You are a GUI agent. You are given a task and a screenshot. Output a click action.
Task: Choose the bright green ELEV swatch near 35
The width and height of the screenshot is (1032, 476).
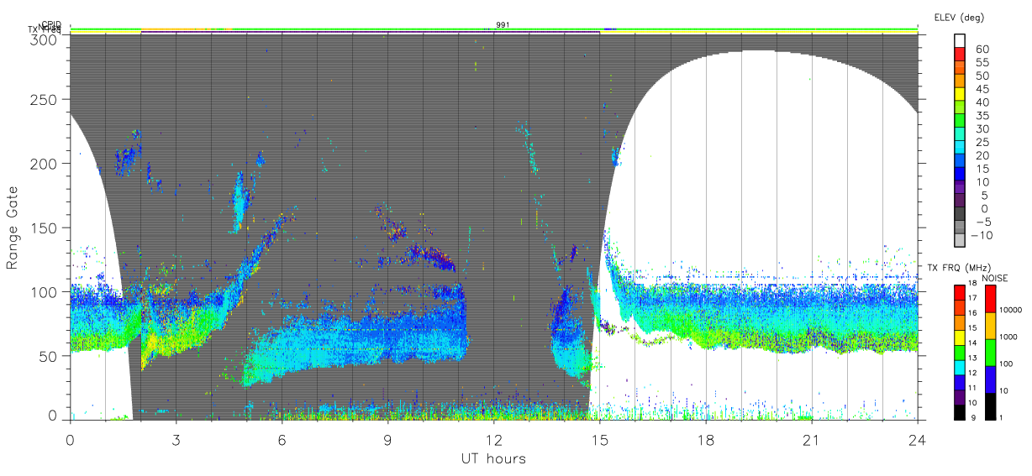tap(959, 118)
